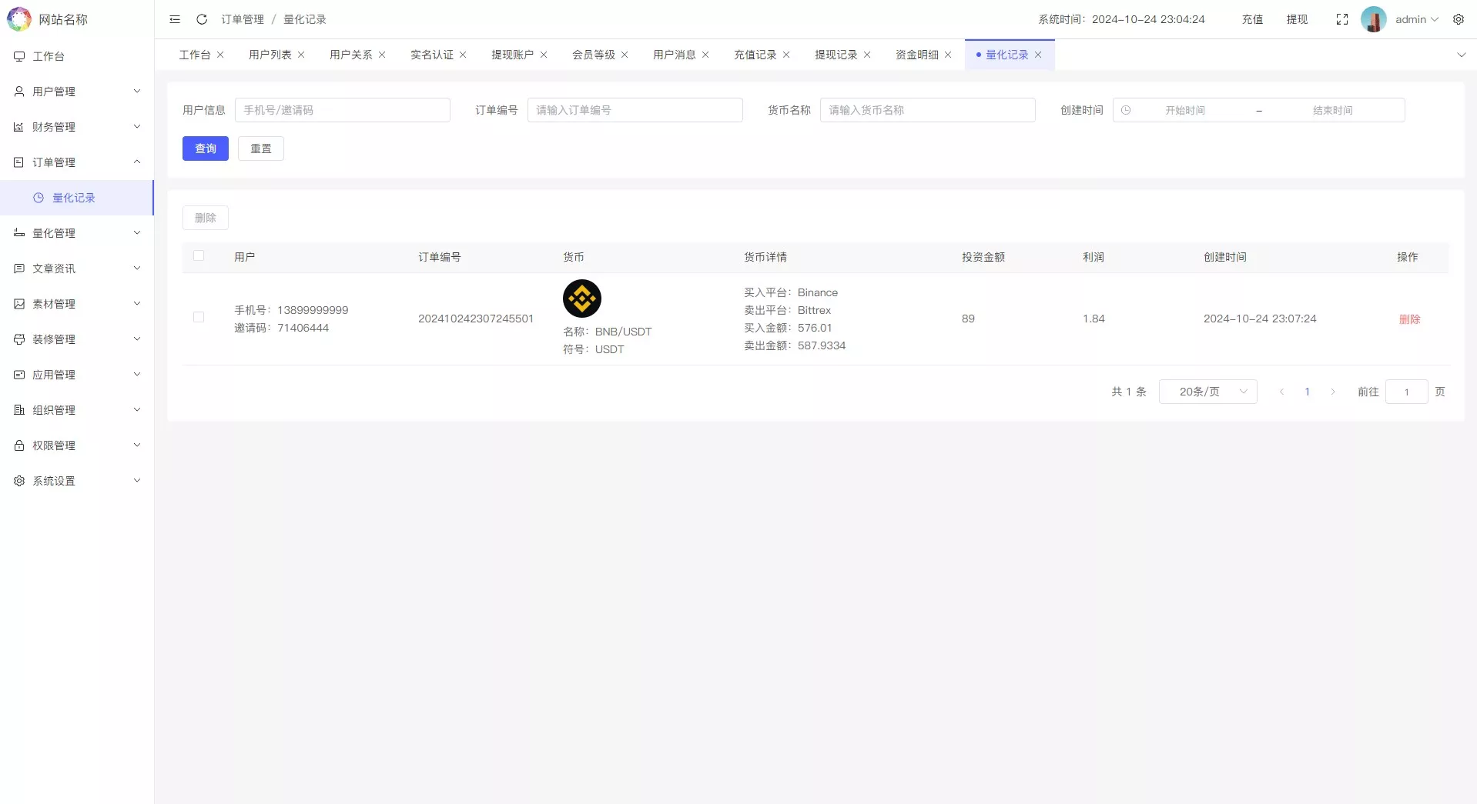Click the 查询 search button

pos(205,148)
